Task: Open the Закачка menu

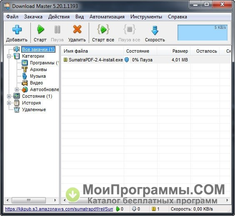Action: coord(33,17)
